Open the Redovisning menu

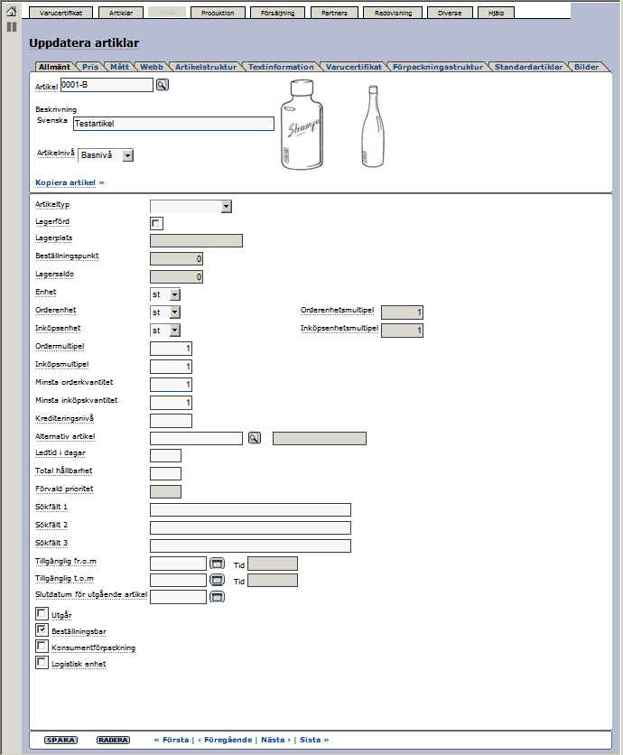coord(393,13)
